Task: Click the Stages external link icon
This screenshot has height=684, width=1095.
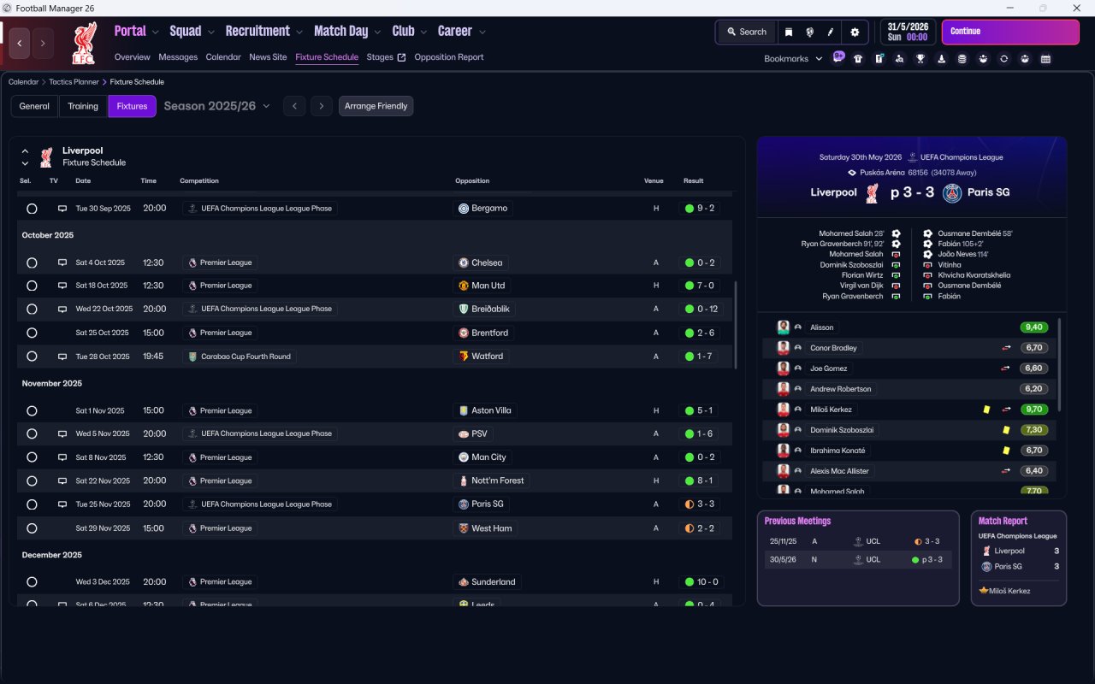Action: 401,57
